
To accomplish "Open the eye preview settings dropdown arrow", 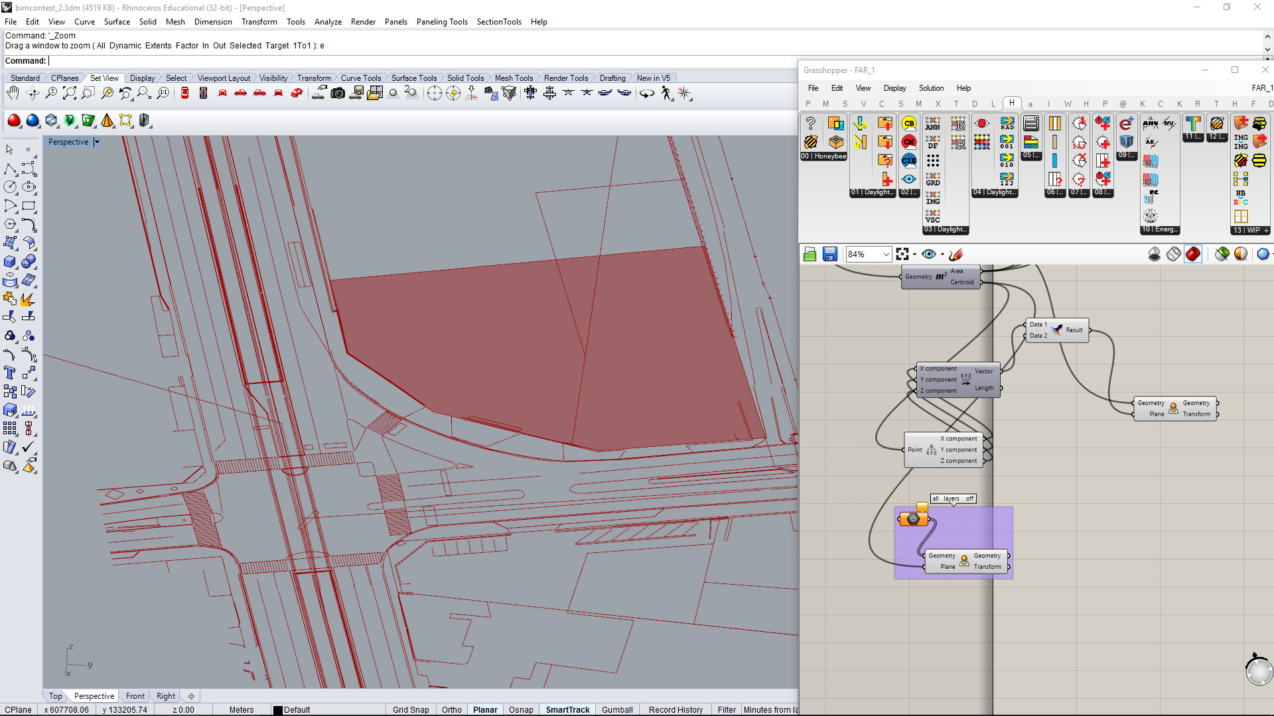I will coord(942,255).
